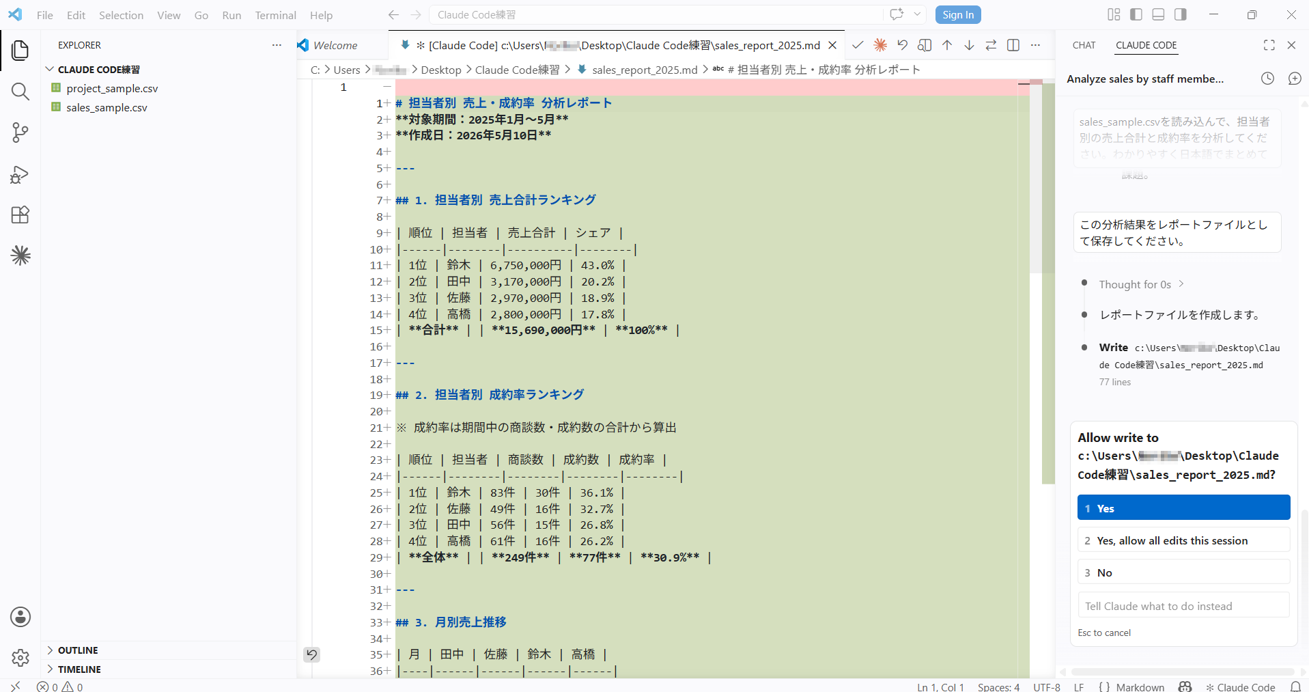Toggle the secondary side bar layout

pyautogui.click(x=1180, y=14)
